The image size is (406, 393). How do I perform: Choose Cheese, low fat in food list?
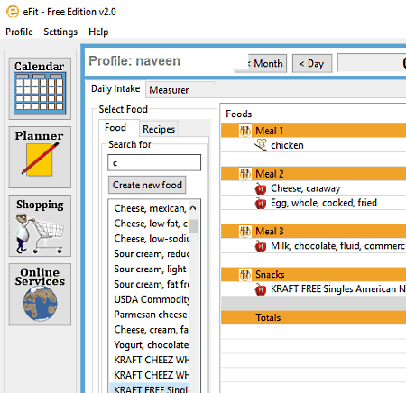point(150,224)
